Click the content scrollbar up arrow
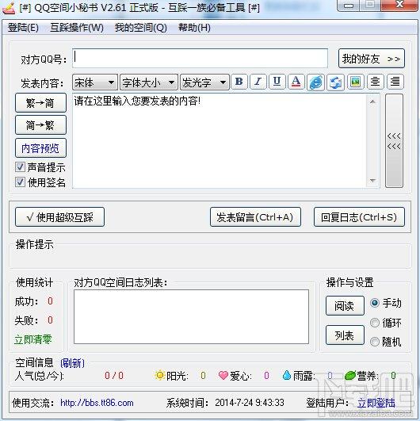 click(372, 101)
